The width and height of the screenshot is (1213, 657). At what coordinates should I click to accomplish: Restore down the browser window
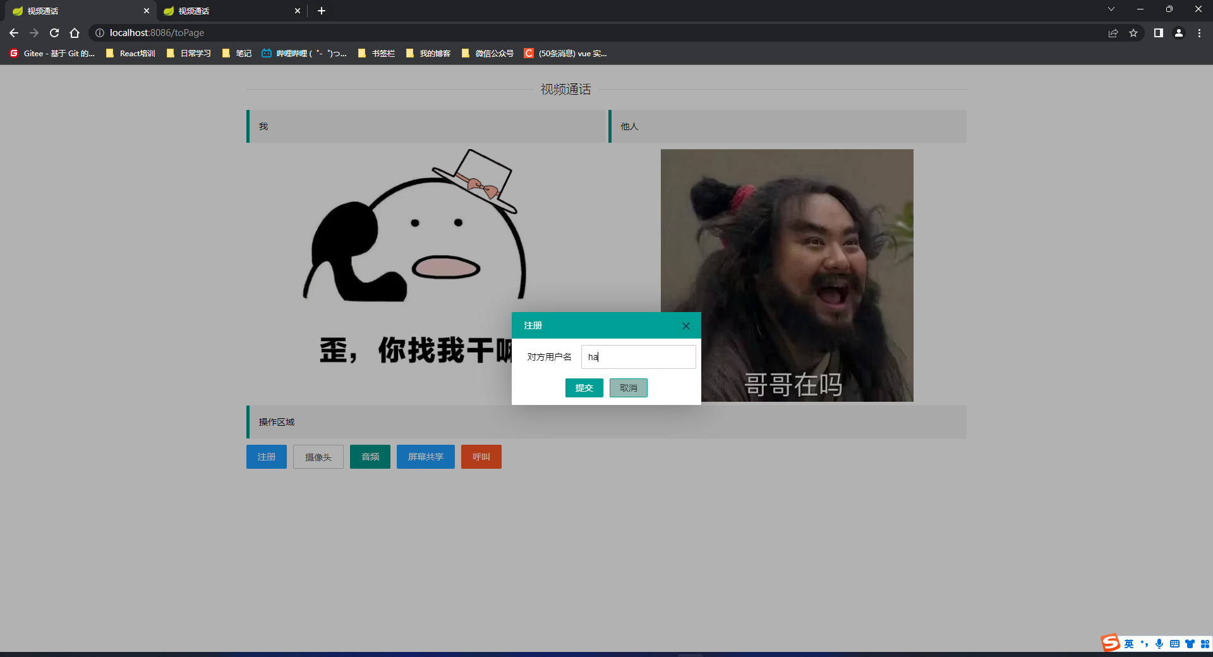pyautogui.click(x=1169, y=9)
